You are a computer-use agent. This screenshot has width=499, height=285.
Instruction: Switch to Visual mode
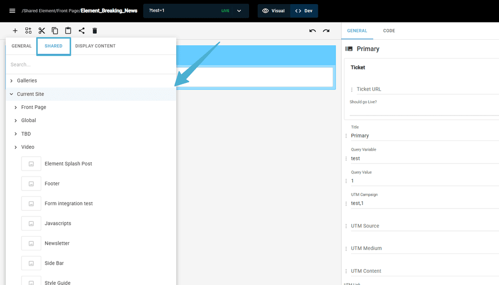(x=274, y=11)
